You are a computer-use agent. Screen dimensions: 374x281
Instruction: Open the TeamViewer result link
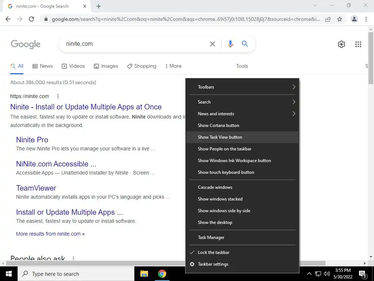tap(36, 188)
